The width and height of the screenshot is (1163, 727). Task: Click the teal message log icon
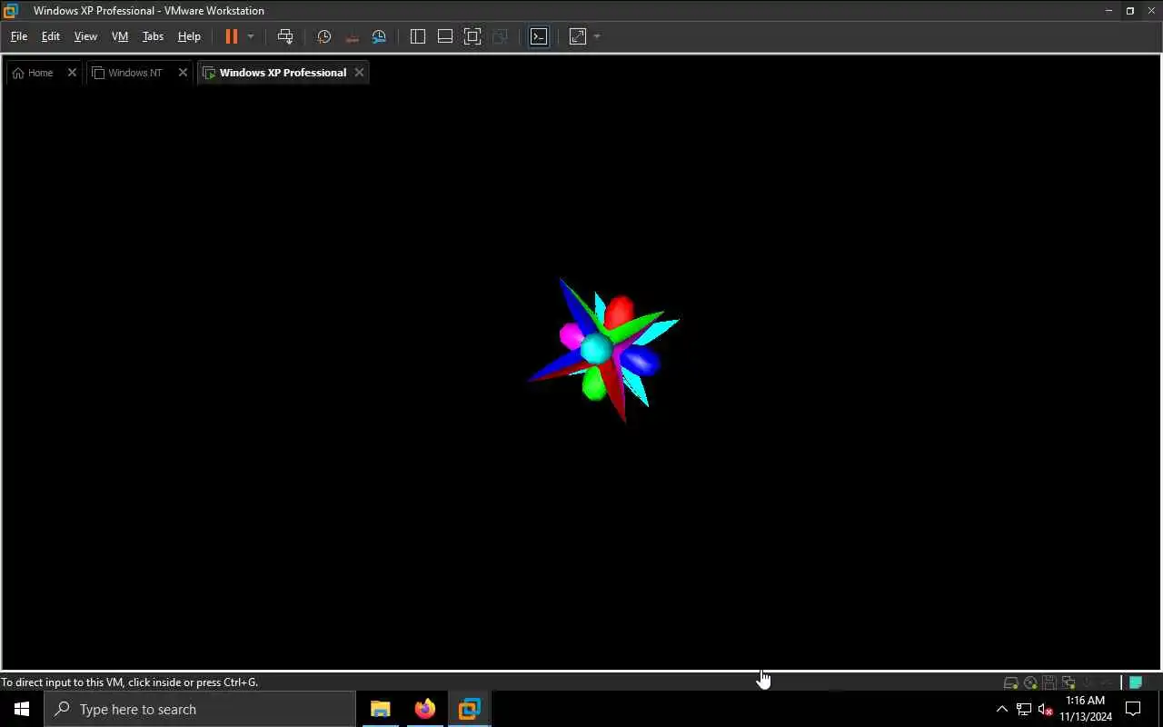pyautogui.click(x=1136, y=682)
